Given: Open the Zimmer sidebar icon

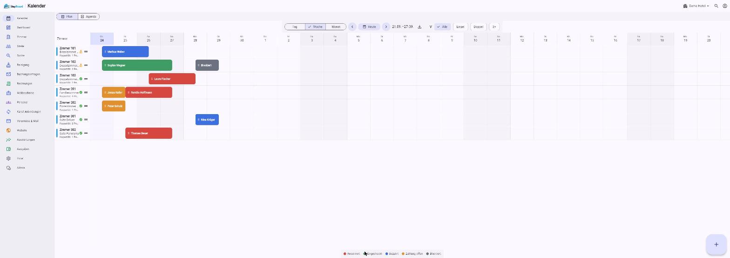Looking at the screenshot, I should 8,37.
